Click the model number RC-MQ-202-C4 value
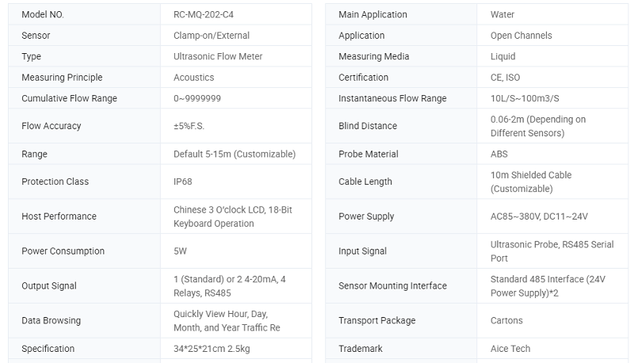This screenshot has height=363, width=634. click(x=204, y=14)
